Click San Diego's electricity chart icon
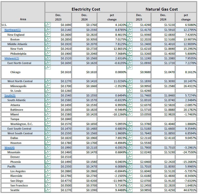Viewport: 198px width, 194px height. pyautogui.click(x=48, y=181)
